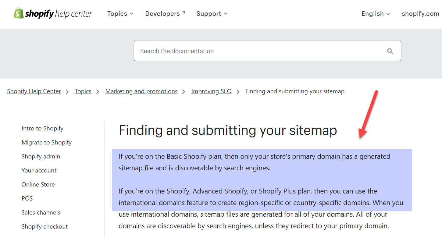Open Shopify checkout sidebar item
Screen dimensions: 442x238
(x=45, y=227)
